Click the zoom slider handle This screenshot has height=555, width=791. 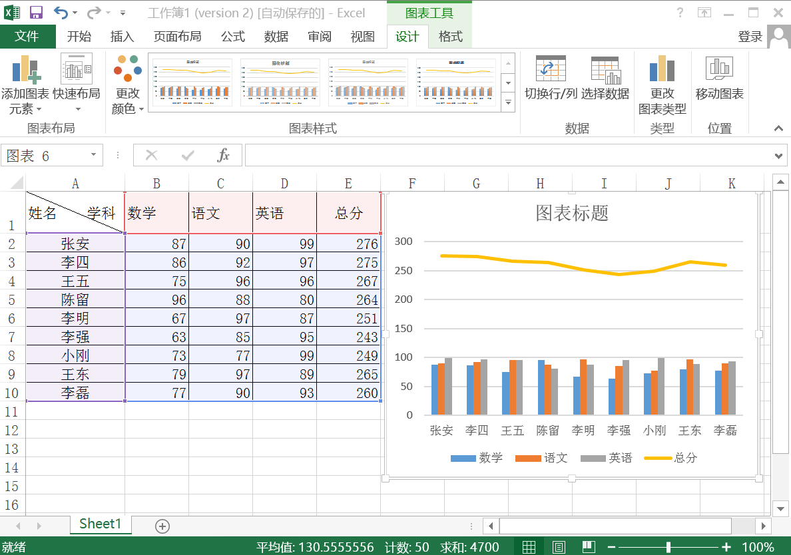point(668,547)
